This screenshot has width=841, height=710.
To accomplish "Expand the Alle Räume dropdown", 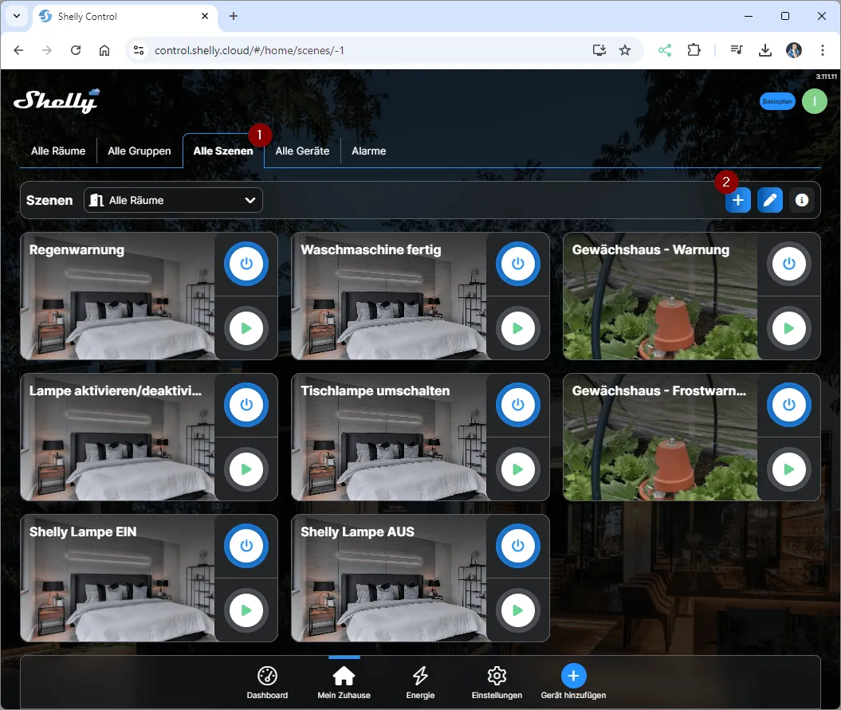I will 173,200.
